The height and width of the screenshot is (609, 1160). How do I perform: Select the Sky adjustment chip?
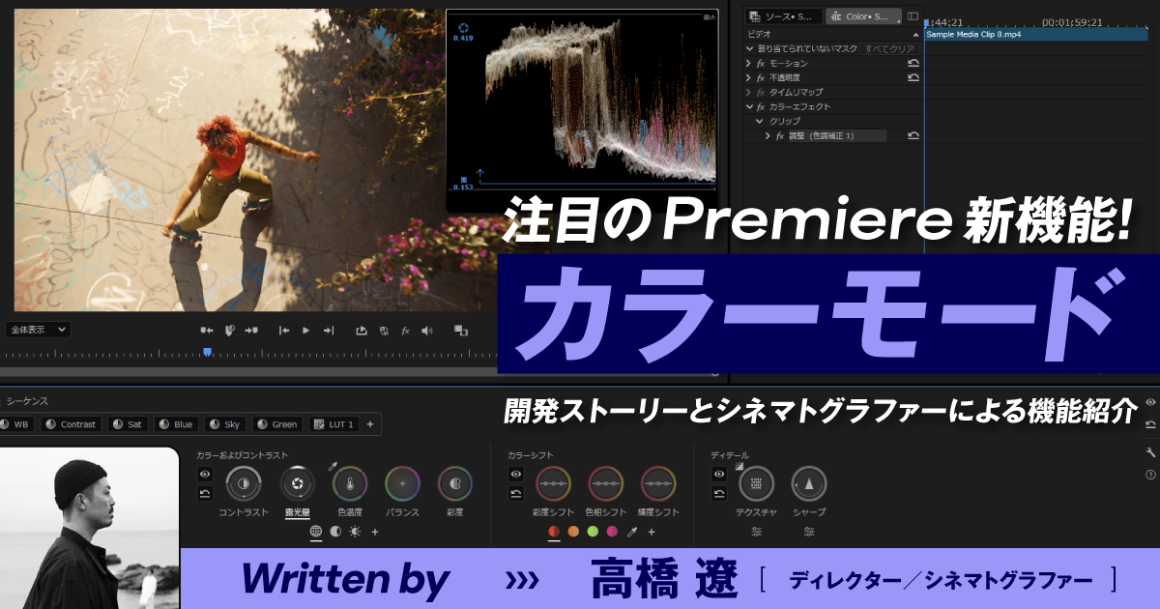[x=225, y=424]
